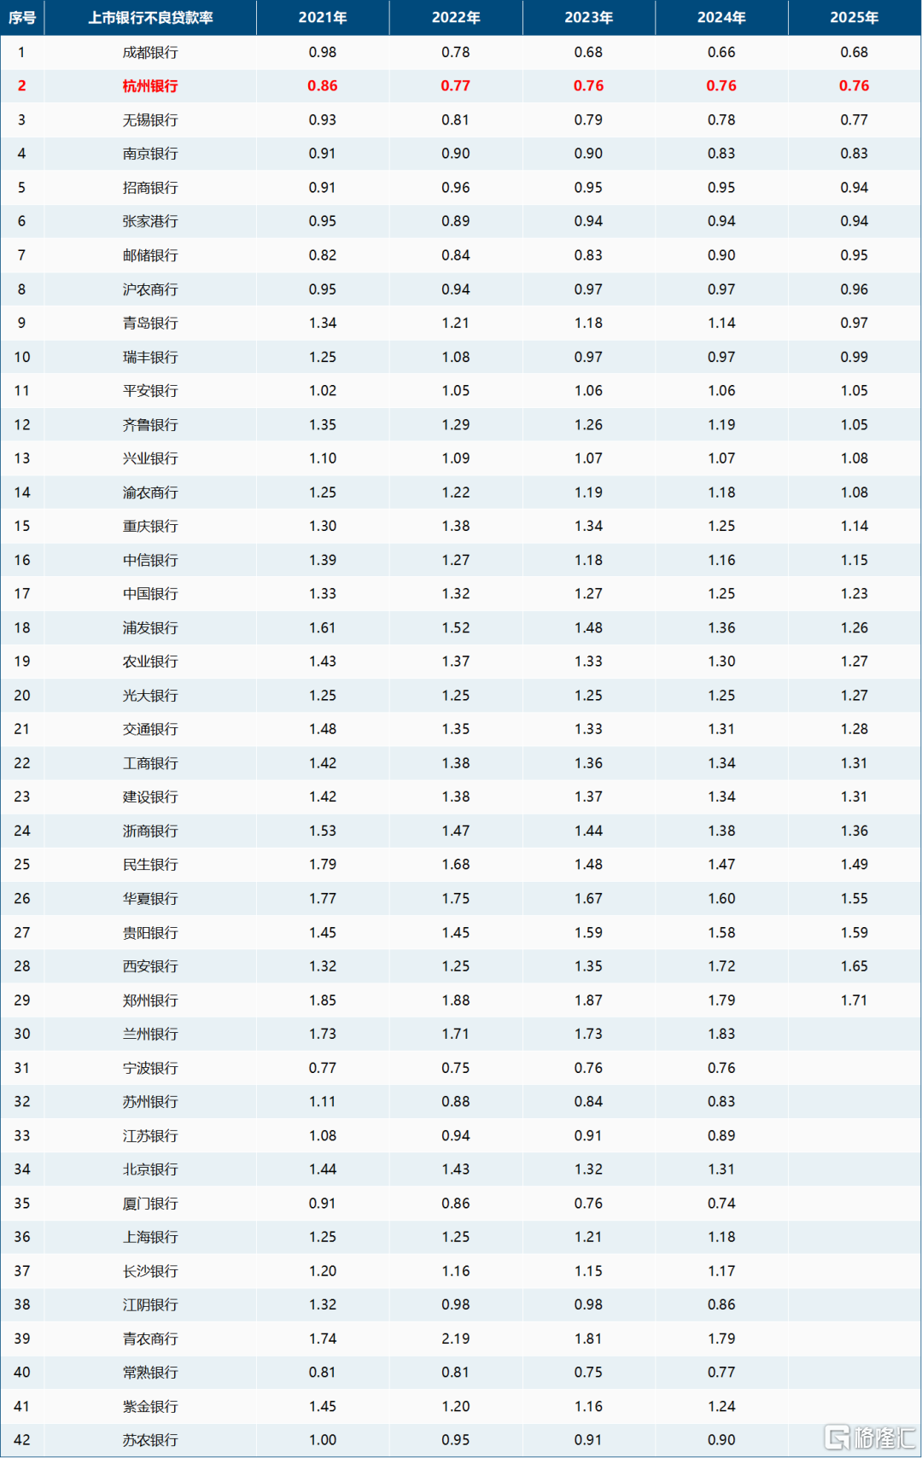Select the 上海银行 bank name
922x1458 pixels.
coord(150,1237)
